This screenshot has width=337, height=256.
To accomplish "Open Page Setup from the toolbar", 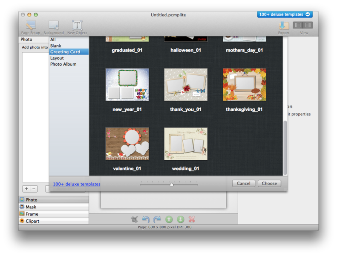I will pyautogui.click(x=31, y=27).
